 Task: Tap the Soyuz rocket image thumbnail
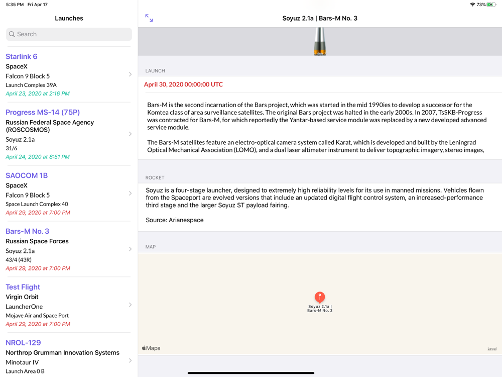[320, 41]
